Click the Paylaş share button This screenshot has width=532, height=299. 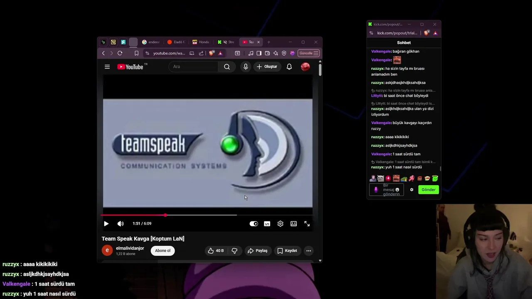click(x=257, y=250)
